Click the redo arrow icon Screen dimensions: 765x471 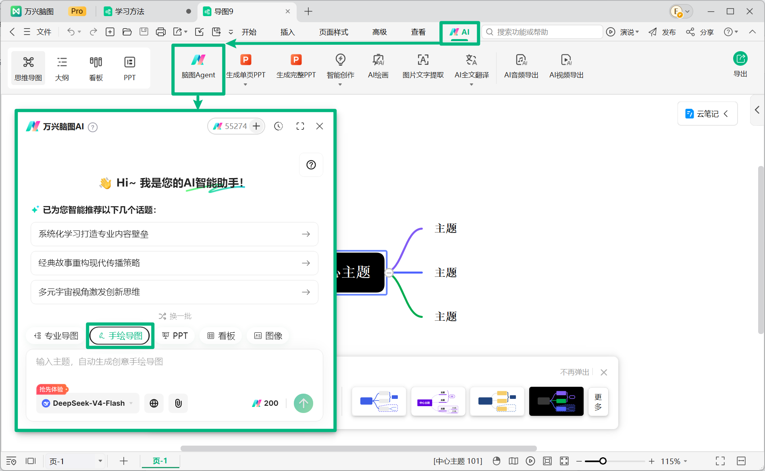(93, 32)
